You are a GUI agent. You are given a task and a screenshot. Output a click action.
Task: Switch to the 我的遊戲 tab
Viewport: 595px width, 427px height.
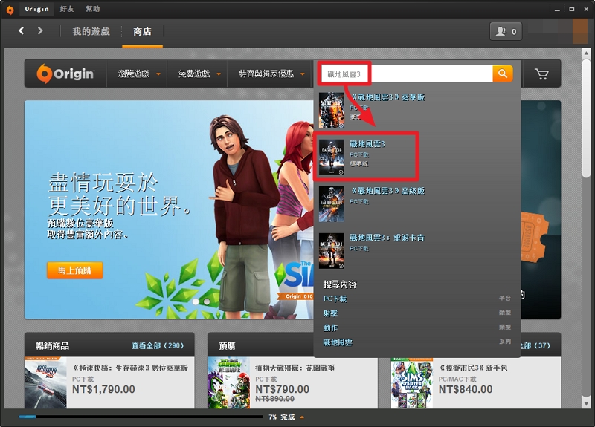pos(91,31)
